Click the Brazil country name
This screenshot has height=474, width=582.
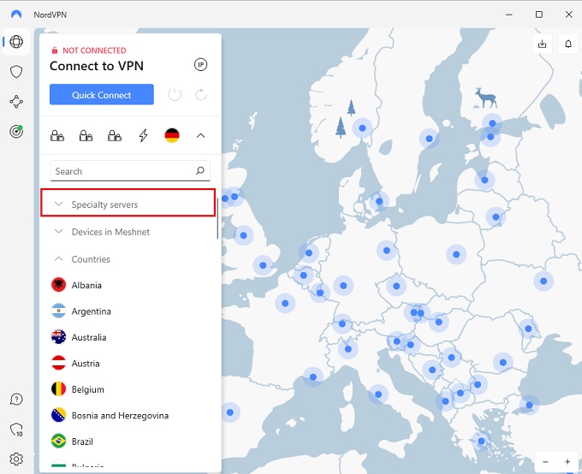[82, 441]
